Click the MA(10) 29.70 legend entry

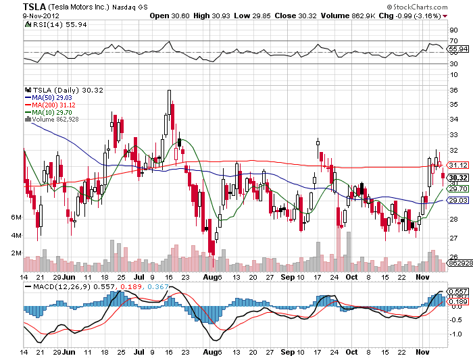tap(52, 113)
